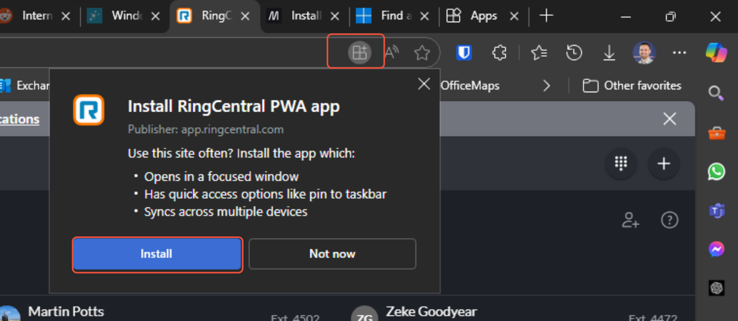
Task: Open the Other favorites folder
Action: pos(632,85)
